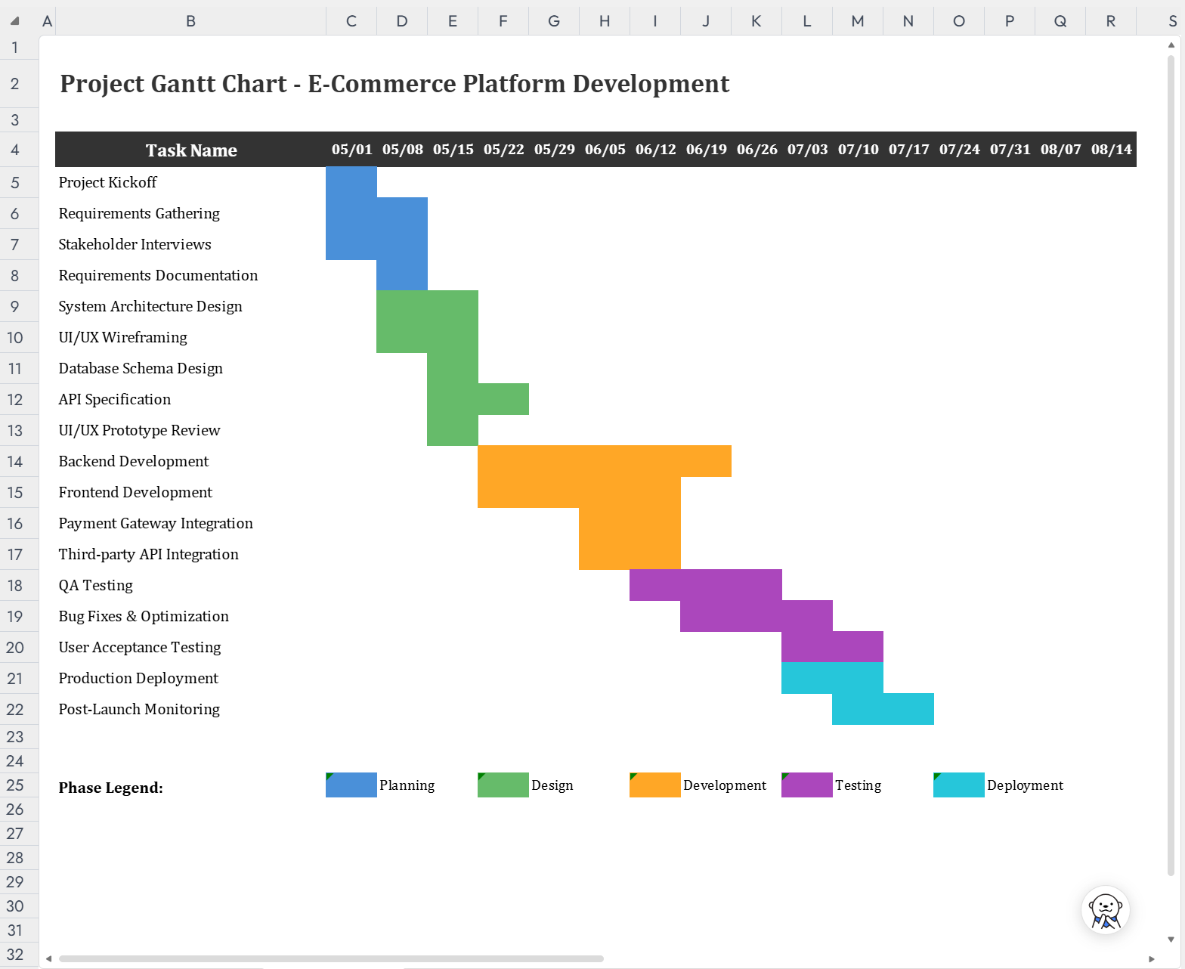Click the Design legend label
This screenshot has height=969, width=1185.
(x=552, y=785)
